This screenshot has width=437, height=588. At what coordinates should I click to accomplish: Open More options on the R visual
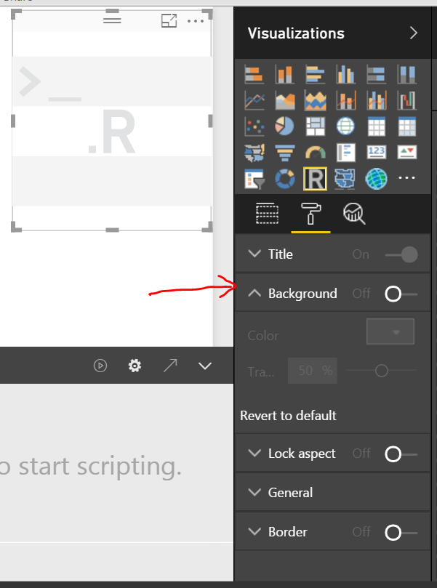(x=196, y=21)
